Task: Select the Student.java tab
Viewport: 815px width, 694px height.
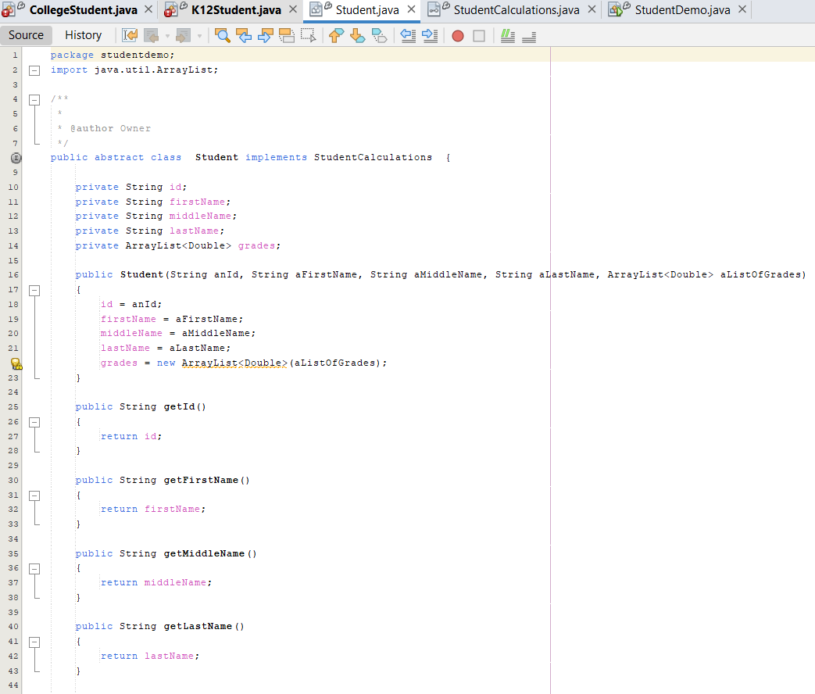Action: coord(367,10)
